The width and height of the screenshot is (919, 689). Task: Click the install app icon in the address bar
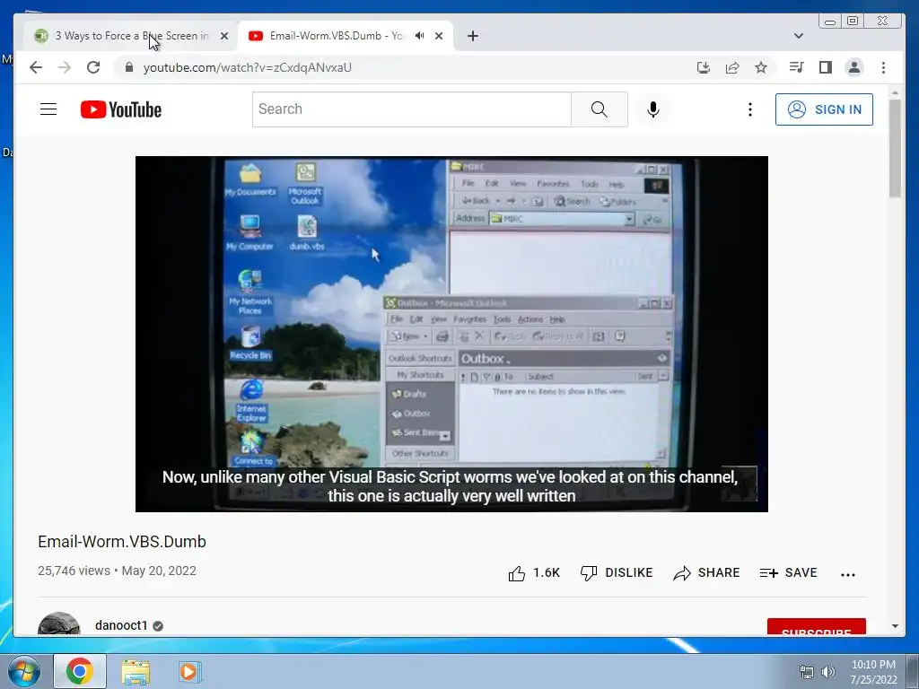click(x=704, y=67)
